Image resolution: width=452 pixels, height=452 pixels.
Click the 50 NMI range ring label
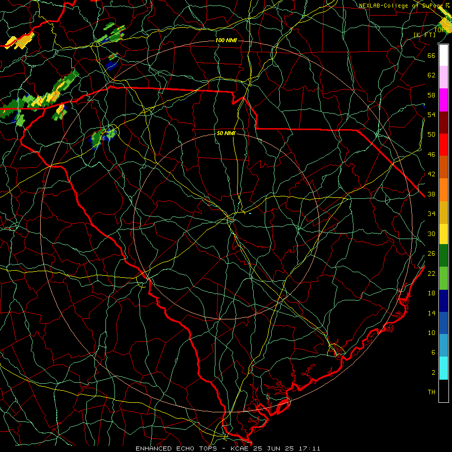click(226, 133)
